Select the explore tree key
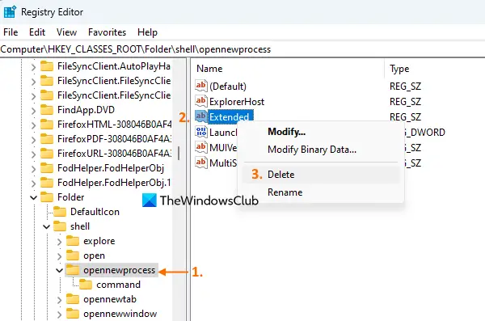The image size is (485, 321). pos(99,241)
